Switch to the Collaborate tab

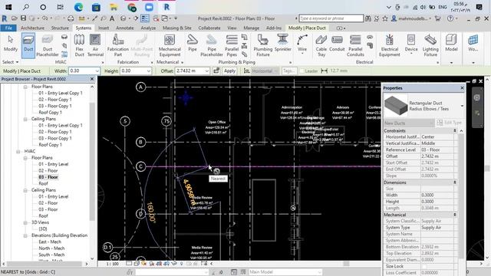pyautogui.click(x=209, y=28)
